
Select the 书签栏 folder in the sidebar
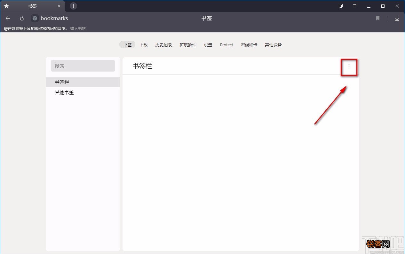tap(83, 82)
